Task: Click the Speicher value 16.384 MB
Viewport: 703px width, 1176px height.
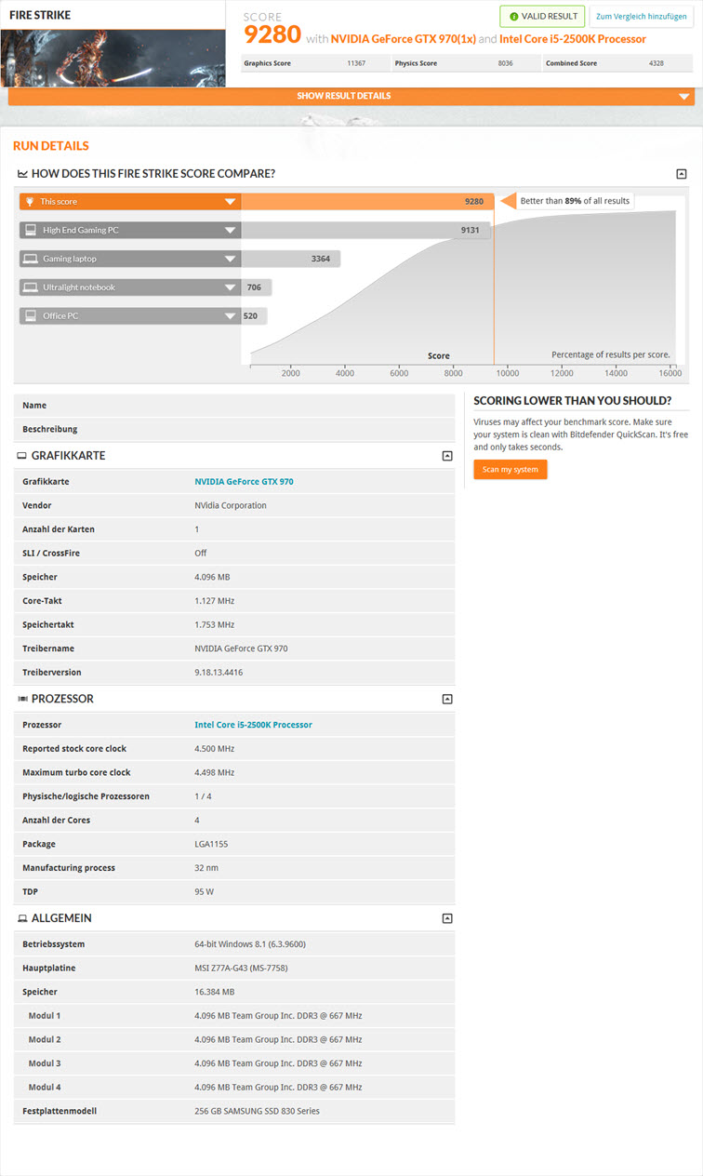Action: [215, 993]
